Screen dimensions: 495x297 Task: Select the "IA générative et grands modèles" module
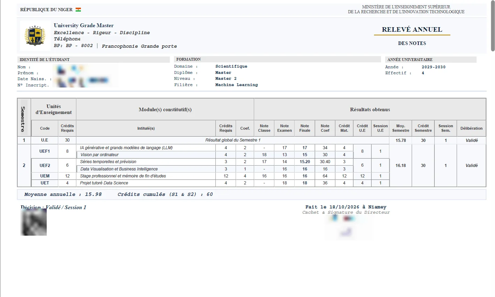click(126, 148)
